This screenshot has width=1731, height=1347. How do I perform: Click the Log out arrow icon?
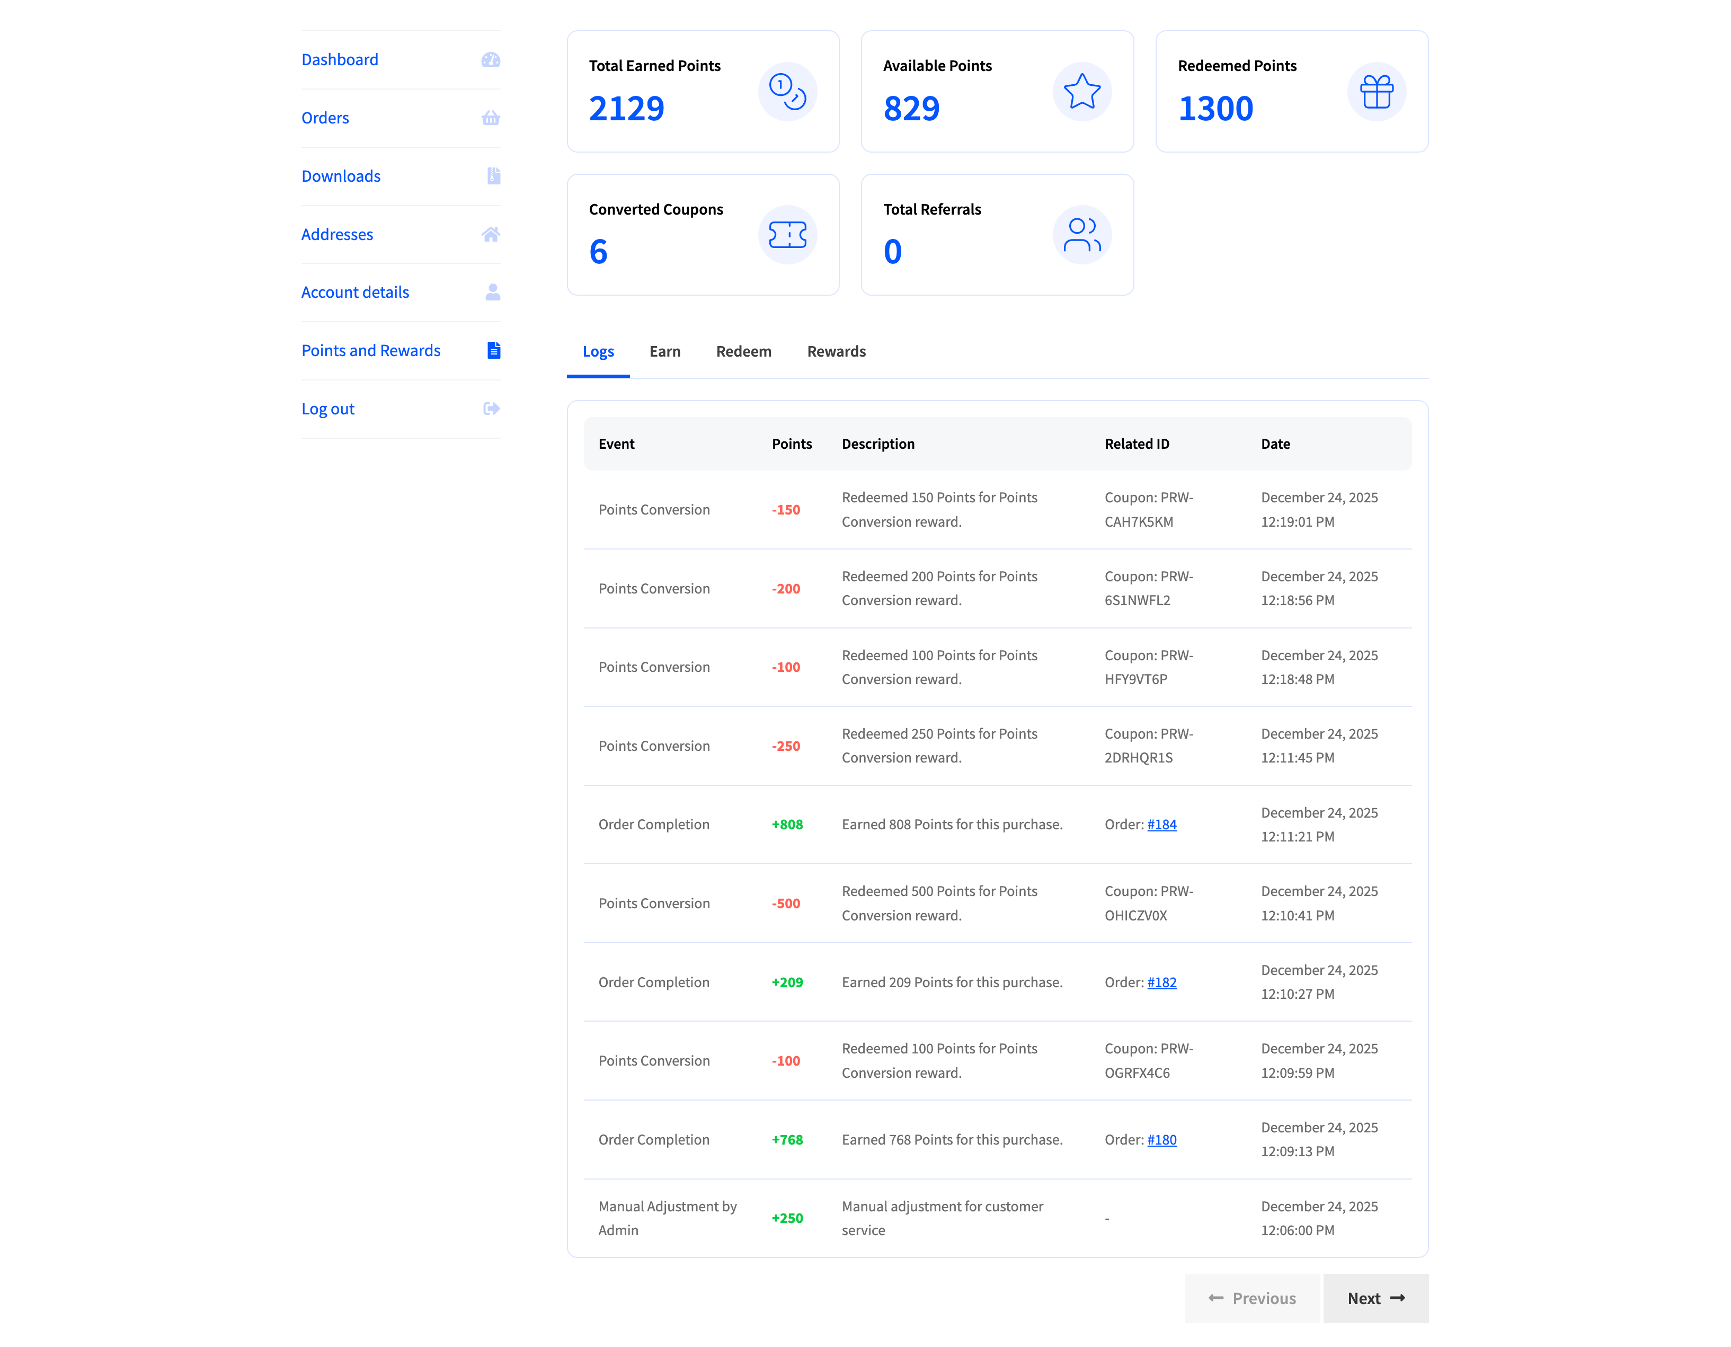coord(491,409)
